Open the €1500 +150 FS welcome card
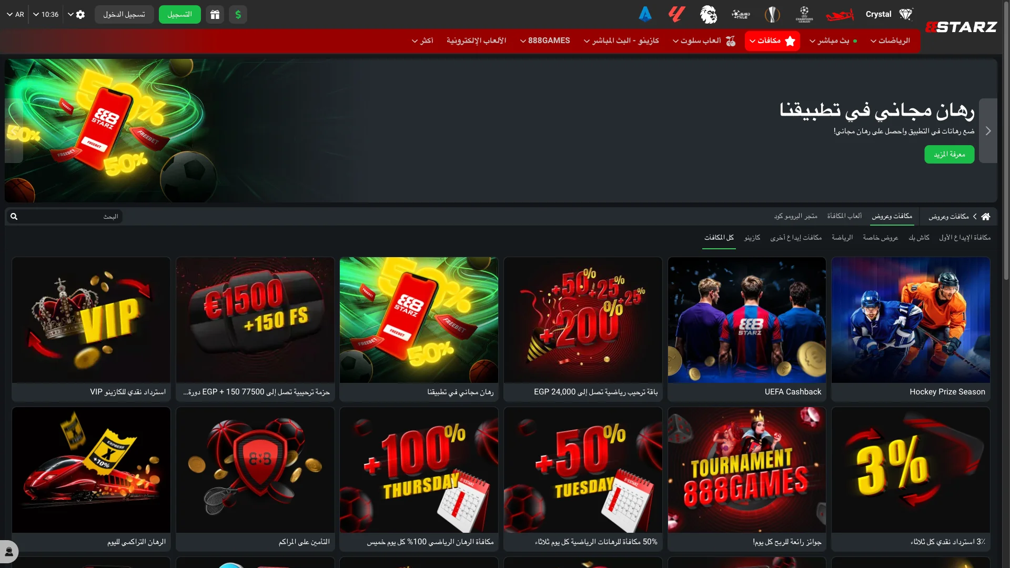 (255, 329)
